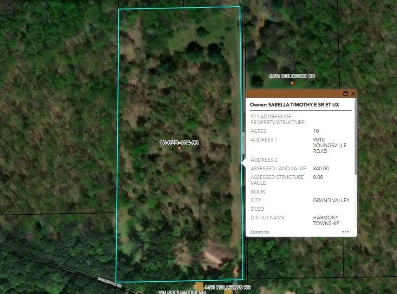Click the ASSESSED STRUCTURE VAULE field label
The width and height of the screenshot is (397, 294).
pos(277,180)
